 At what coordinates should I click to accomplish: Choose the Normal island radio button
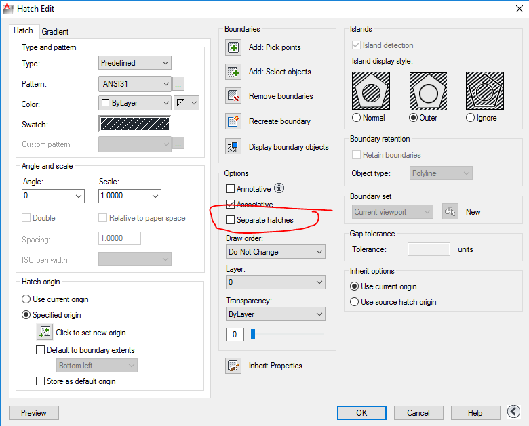356,118
